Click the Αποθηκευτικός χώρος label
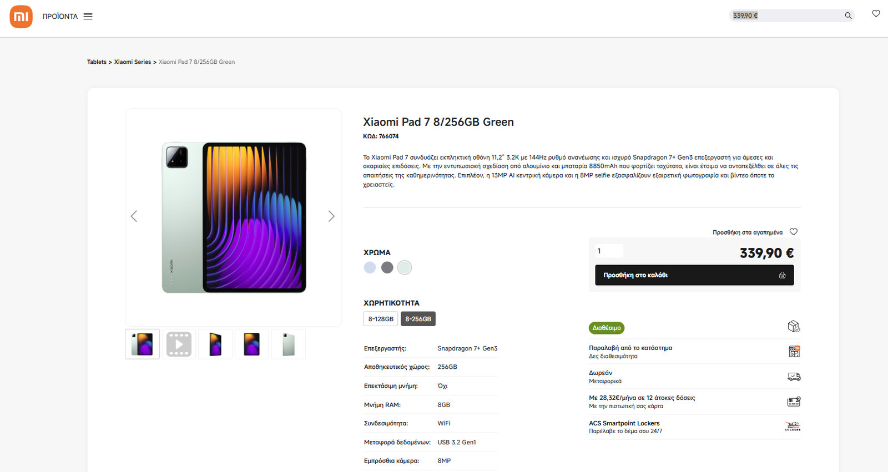Screen dimensions: 888x472 (397, 367)
